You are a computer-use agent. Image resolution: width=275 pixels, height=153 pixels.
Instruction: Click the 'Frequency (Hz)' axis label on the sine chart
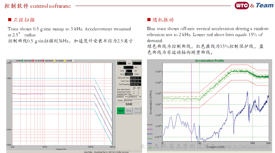coord(61,149)
